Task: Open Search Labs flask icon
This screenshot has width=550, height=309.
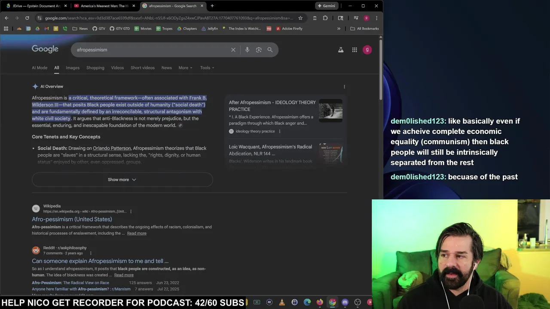Action: point(341,50)
